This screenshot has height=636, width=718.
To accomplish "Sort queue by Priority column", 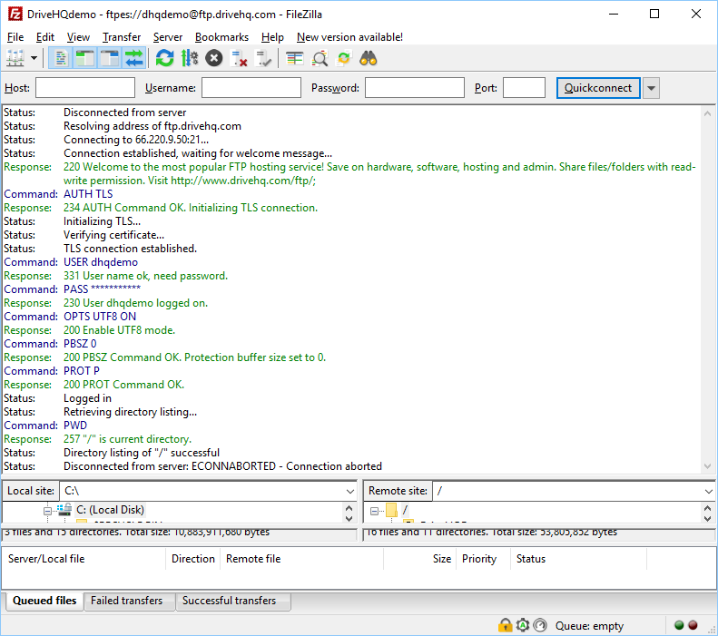I will [483, 559].
